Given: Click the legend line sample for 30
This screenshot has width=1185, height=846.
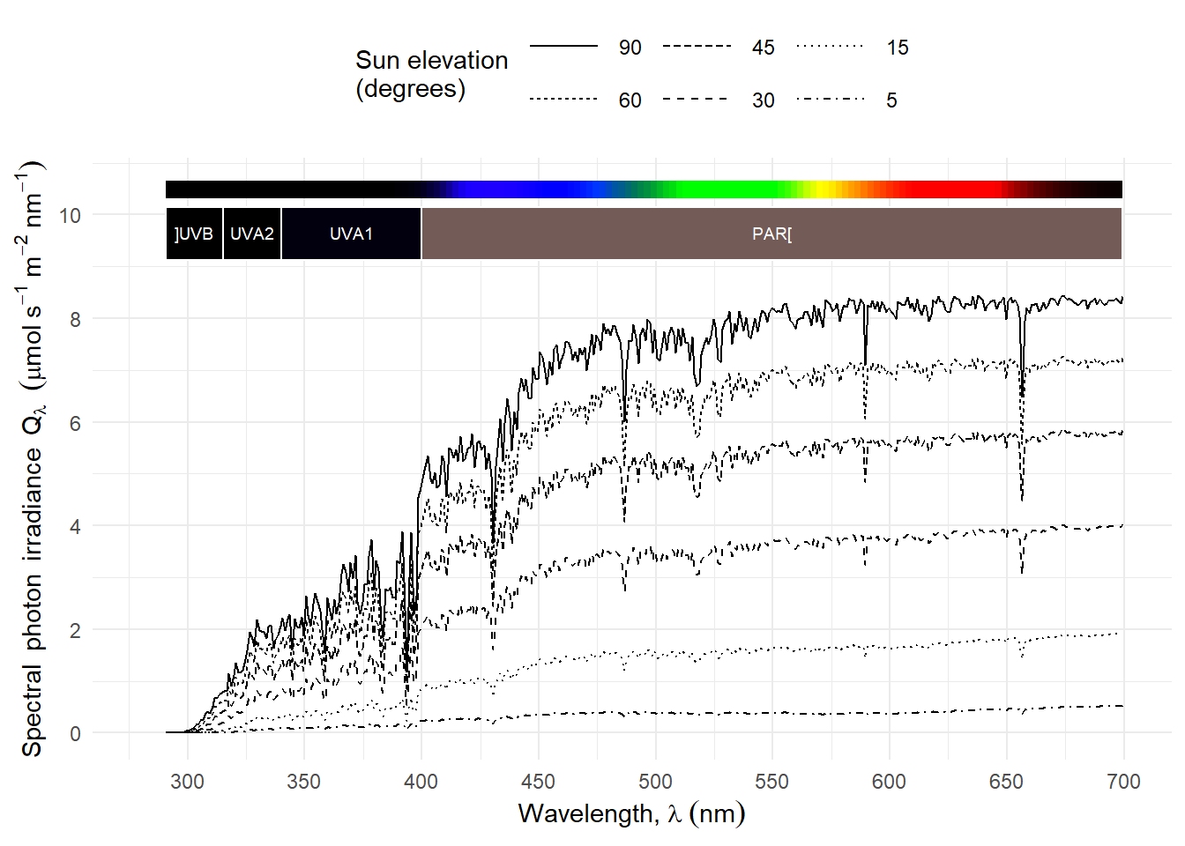Looking at the screenshot, I should tap(697, 100).
